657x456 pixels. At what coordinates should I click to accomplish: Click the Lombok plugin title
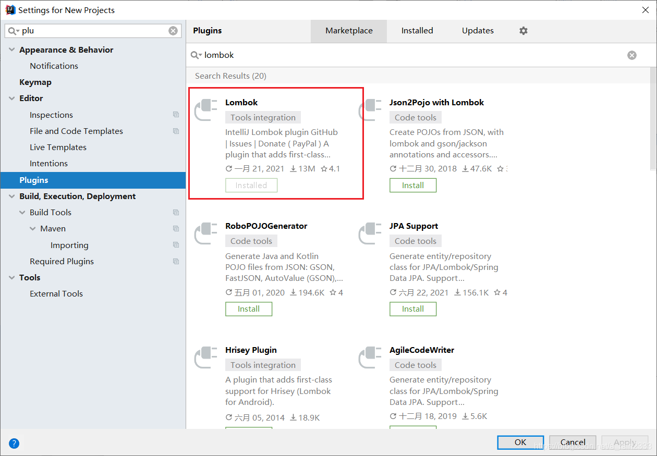pos(241,103)
